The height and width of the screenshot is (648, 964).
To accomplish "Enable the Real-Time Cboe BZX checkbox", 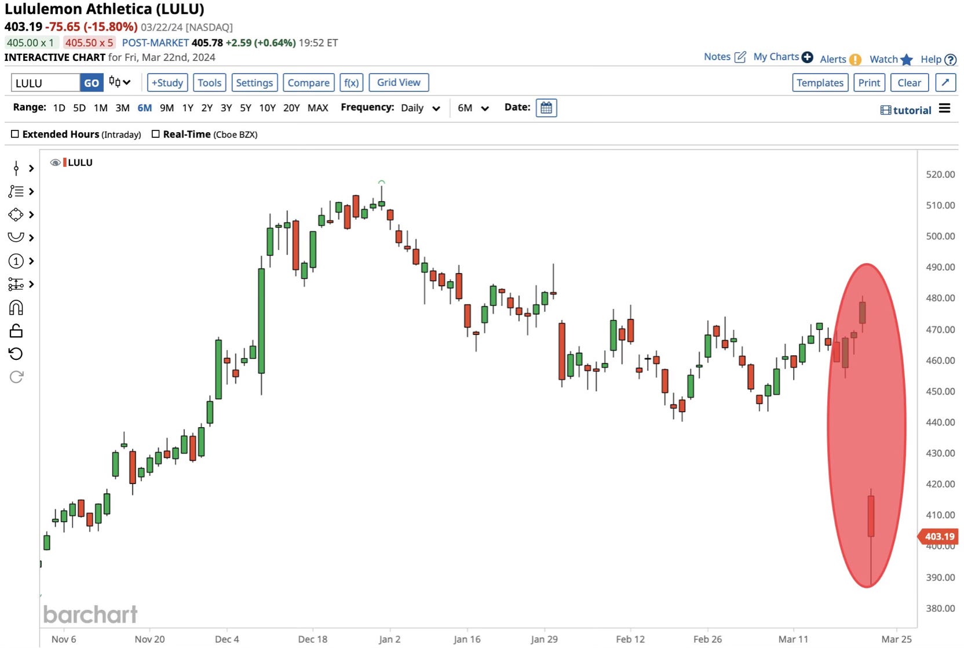I will pos(155,134).
